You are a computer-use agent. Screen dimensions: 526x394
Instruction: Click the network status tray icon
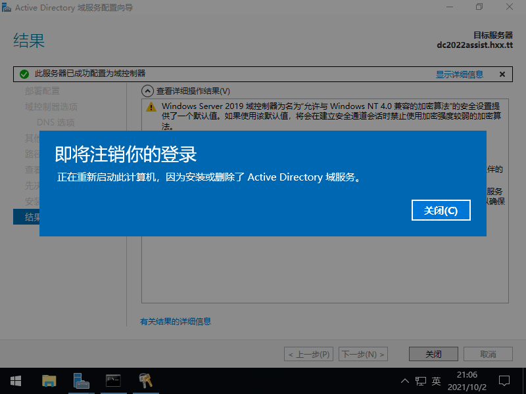pyautogui.click(x=421, y=381)
